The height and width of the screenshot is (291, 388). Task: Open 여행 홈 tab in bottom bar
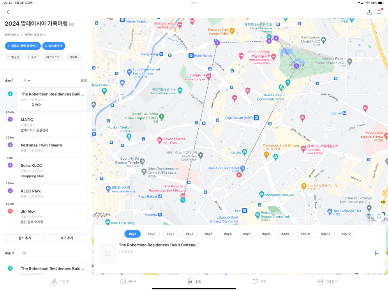point(60,282)
